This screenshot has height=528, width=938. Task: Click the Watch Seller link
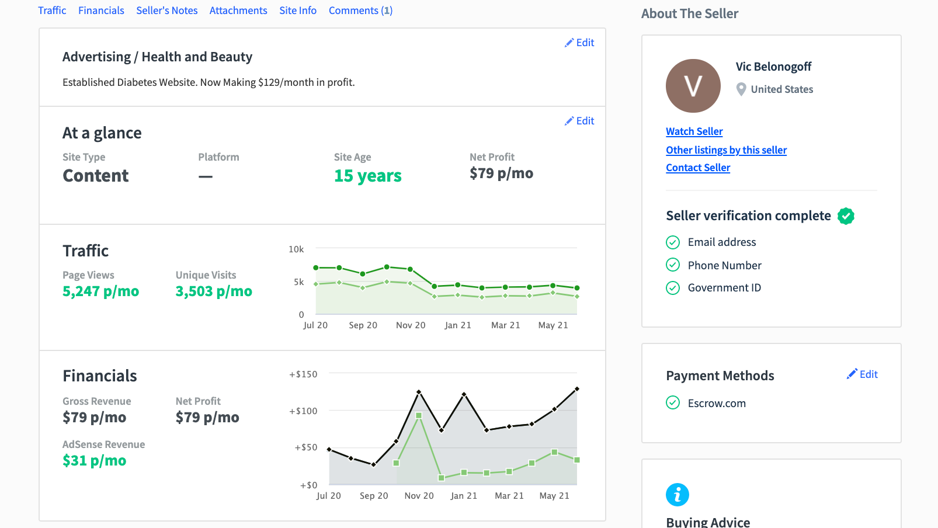(694, 131)
